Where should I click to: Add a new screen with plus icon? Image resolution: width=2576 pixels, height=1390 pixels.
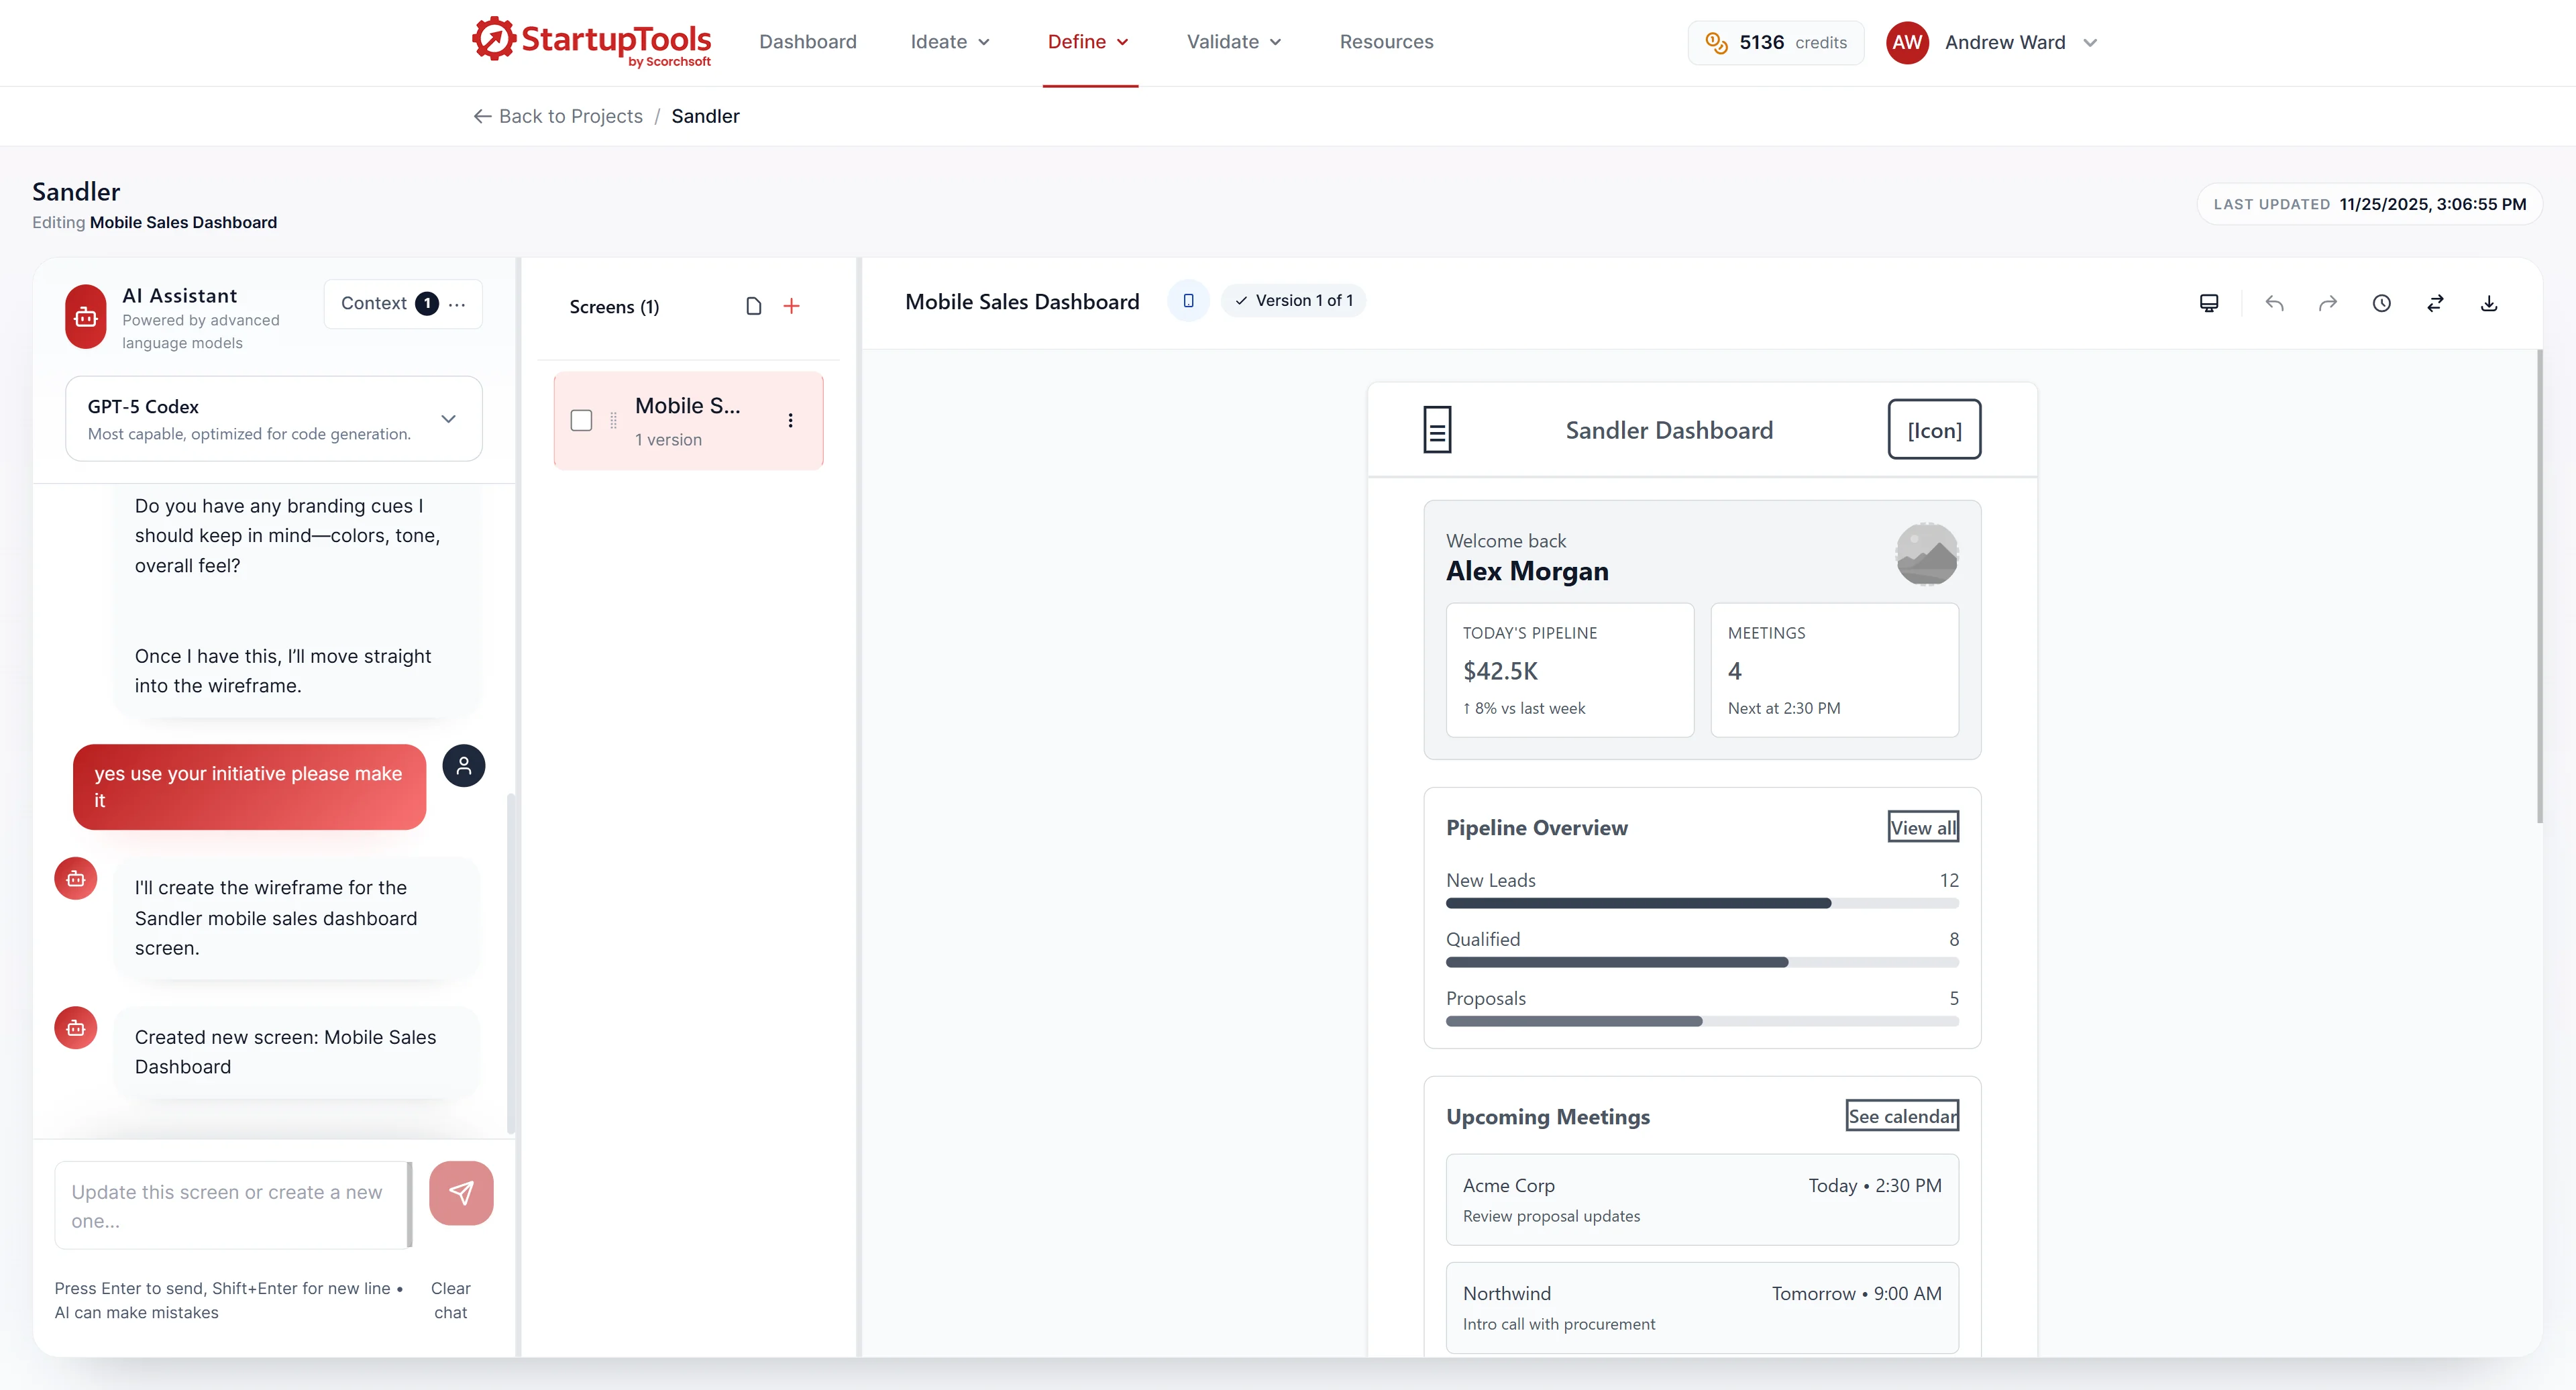[791, 306]
